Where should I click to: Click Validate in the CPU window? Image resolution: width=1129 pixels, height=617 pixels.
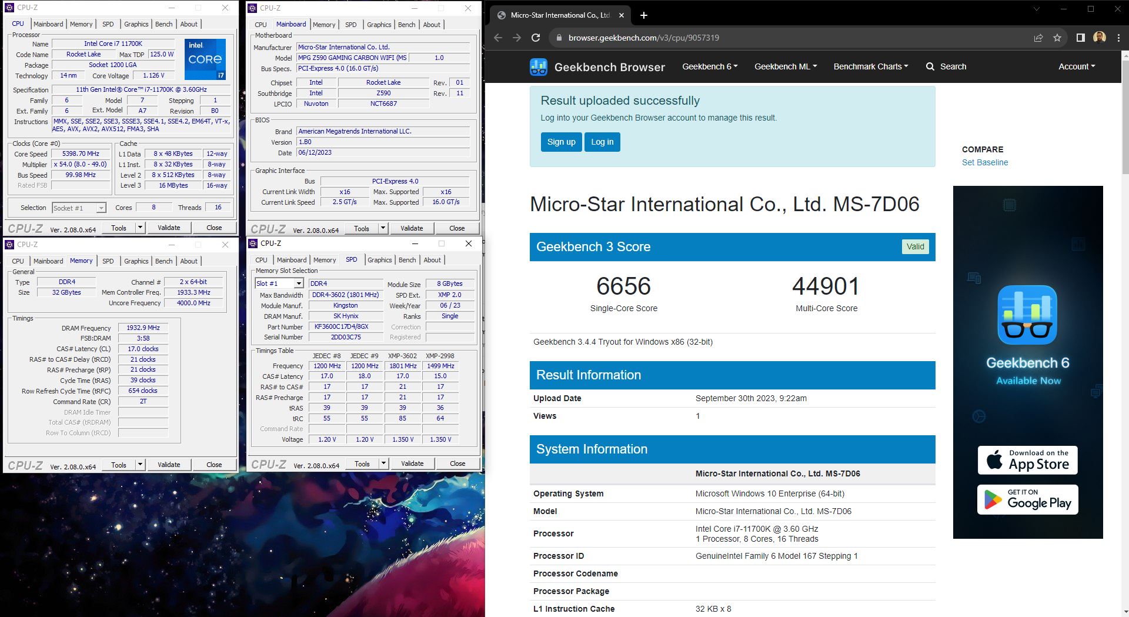(x=169, y=228)
